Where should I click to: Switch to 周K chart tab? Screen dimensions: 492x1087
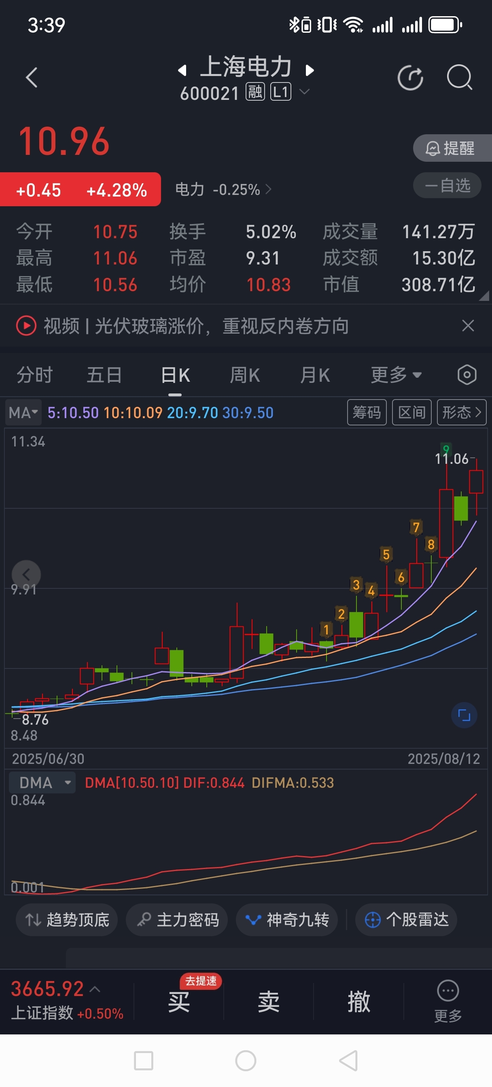(245, 375)
